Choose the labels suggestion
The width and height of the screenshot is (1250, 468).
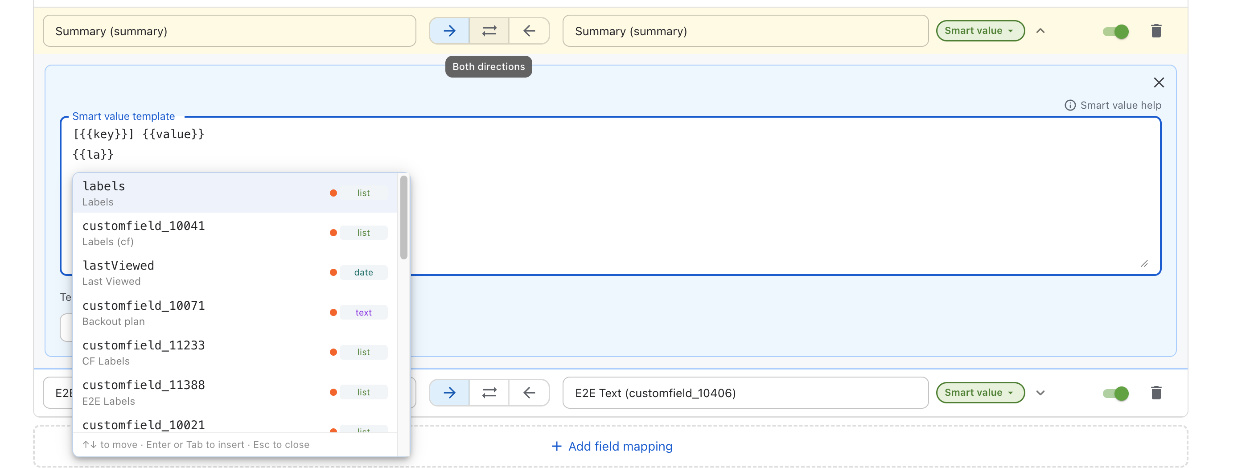pos(235,193)
